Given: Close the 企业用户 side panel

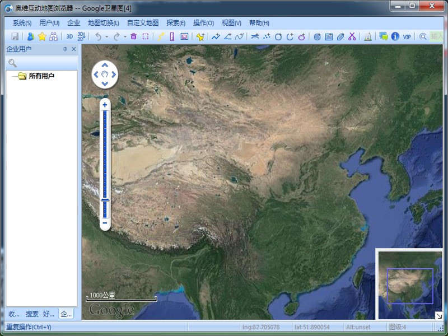Looking at the screenshot, I should tap(74, 49).
